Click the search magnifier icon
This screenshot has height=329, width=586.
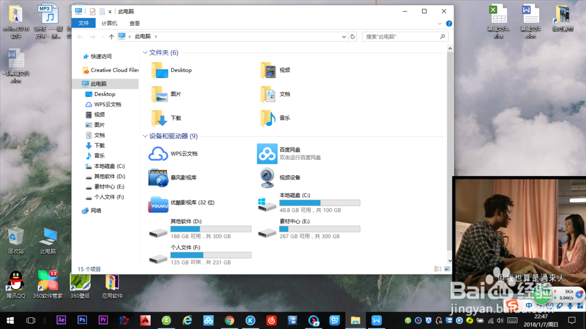(x=442, y=37)
